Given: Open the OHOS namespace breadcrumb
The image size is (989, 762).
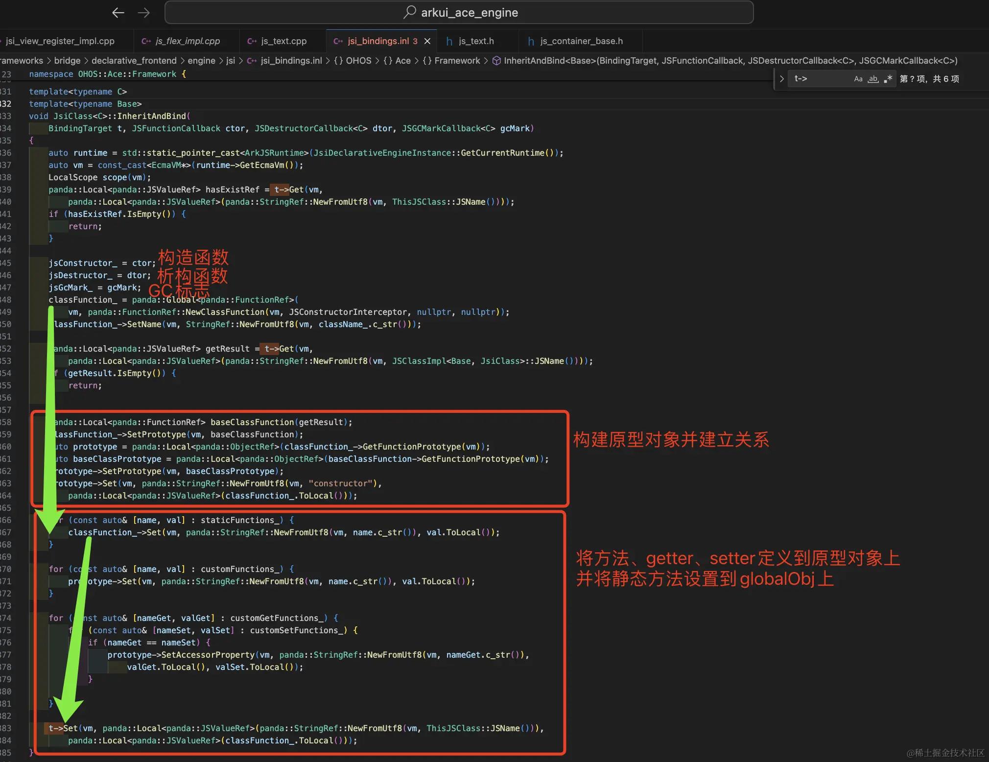Looking at the screenshot, I should click(353, 61).
